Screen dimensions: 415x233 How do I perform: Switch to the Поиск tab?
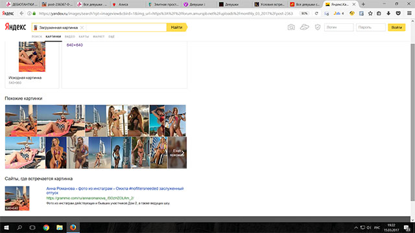[x=37, y=36]
